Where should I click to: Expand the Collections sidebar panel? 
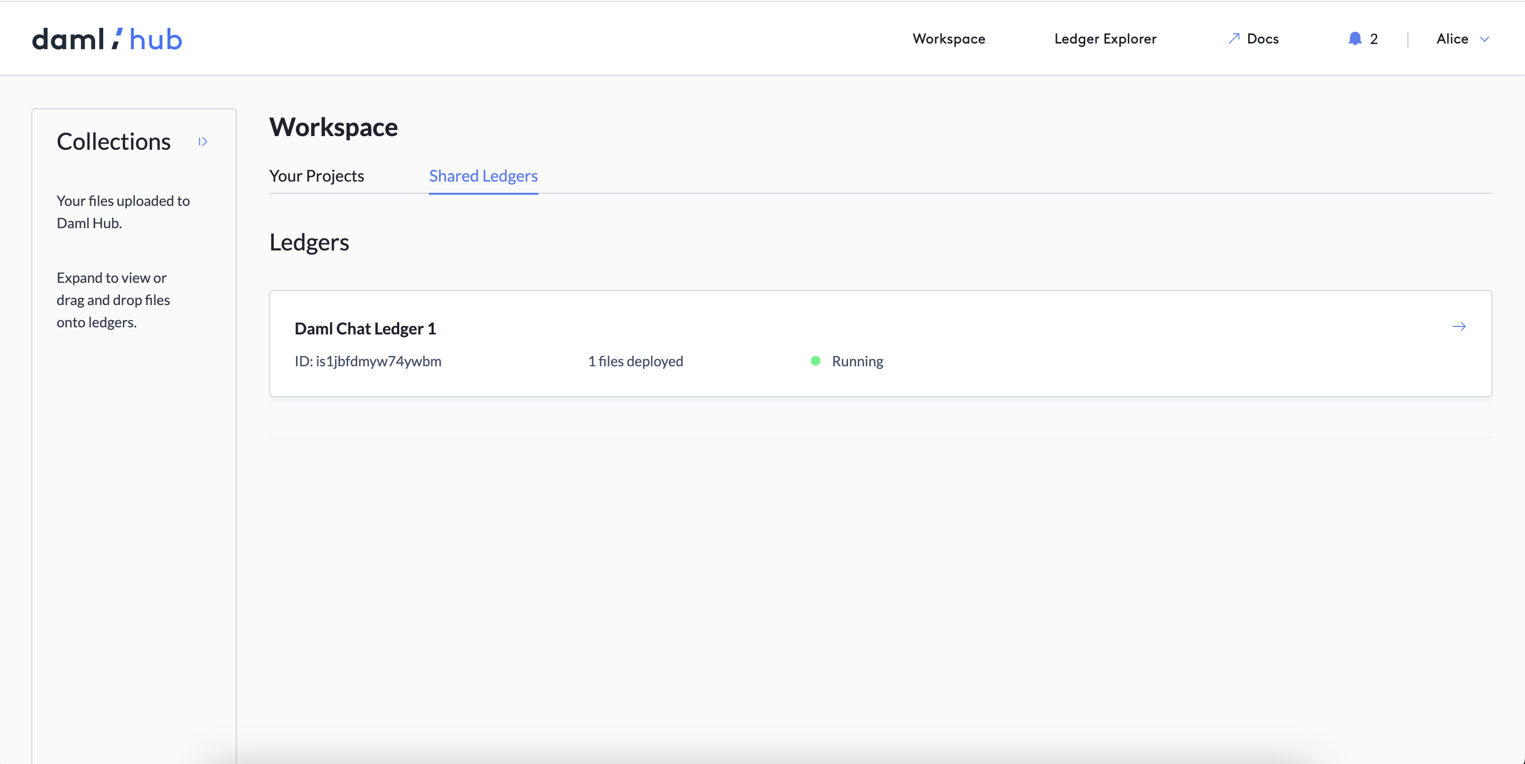pyautogui.click(x=203, y=142)
